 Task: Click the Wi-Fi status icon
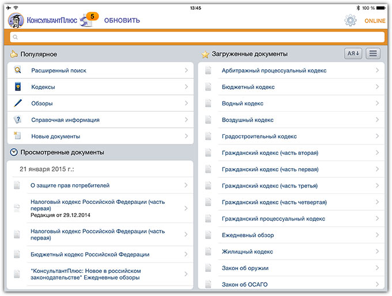(x=16, y=7)
